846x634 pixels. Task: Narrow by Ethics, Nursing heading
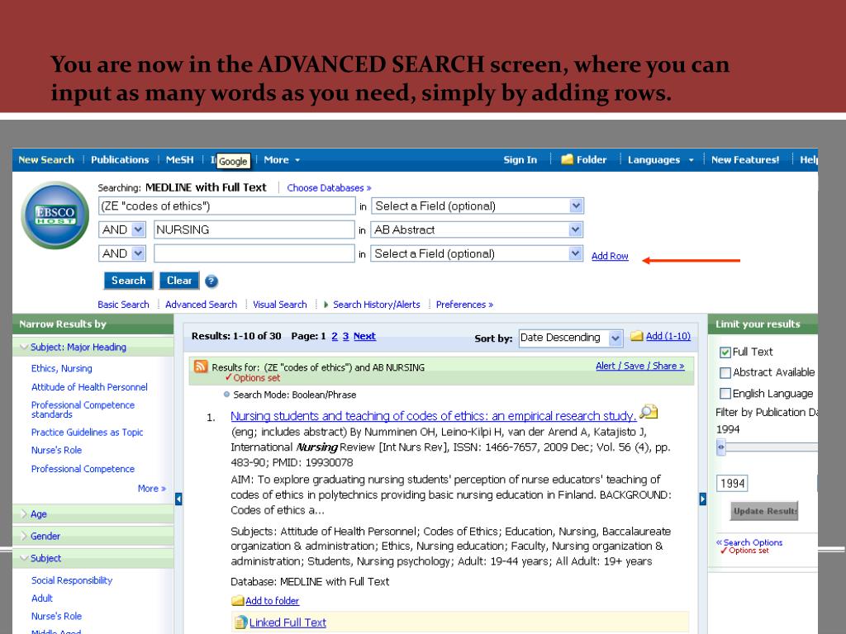click(61, 368)
